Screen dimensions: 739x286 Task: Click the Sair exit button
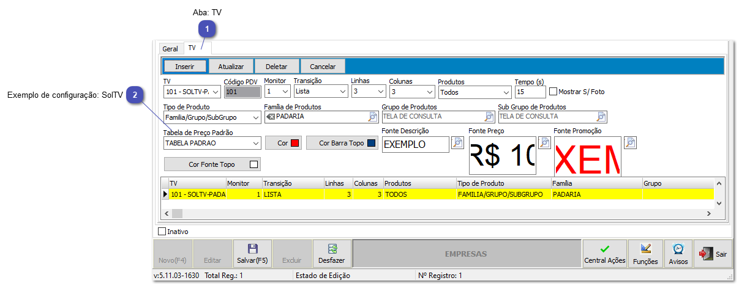pos(713,254)
